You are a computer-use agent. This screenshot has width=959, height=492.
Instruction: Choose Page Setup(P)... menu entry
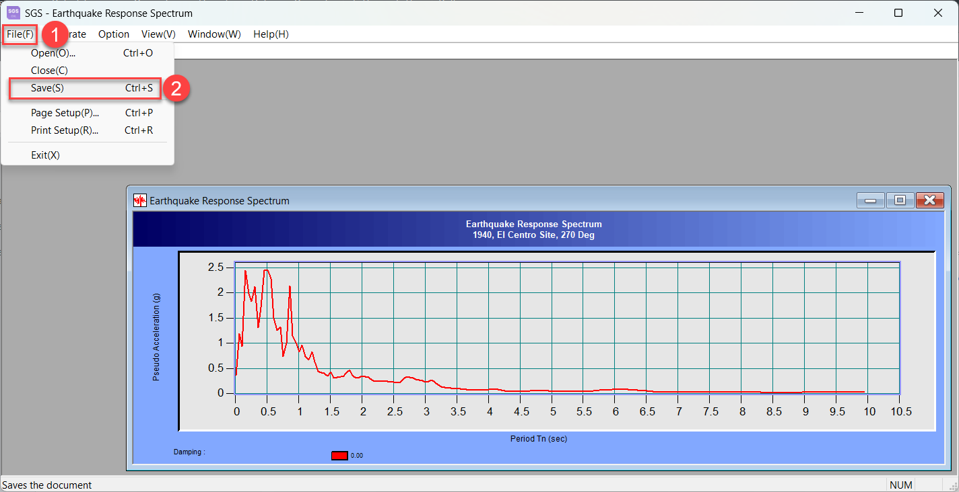tap(88, 113)
